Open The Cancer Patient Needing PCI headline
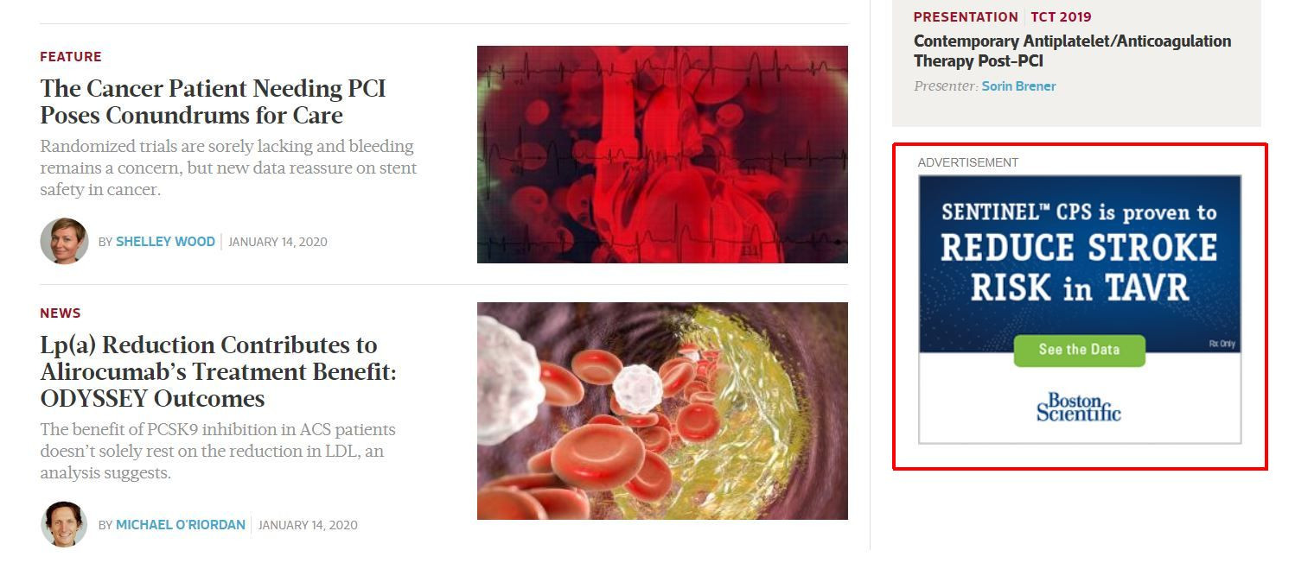This screenshot has width=1295, height=563. point(213,102)
